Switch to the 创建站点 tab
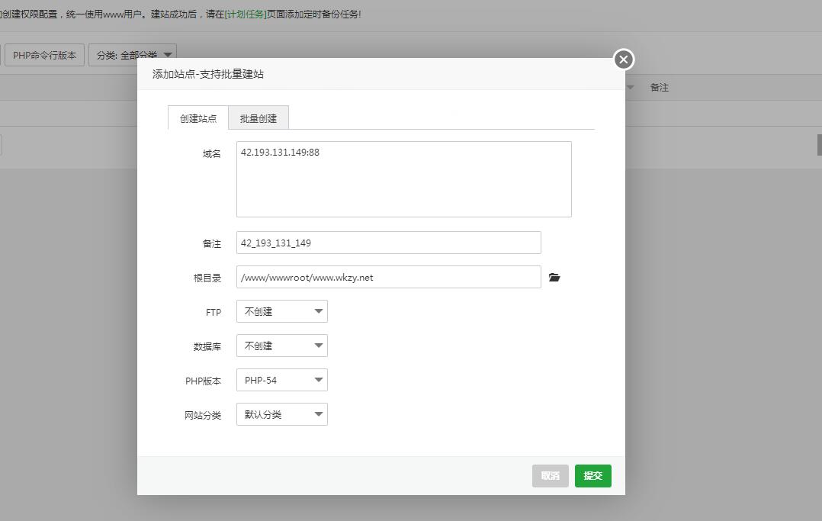The width and height of the screenshot is (822, 521). coord(198,118)
